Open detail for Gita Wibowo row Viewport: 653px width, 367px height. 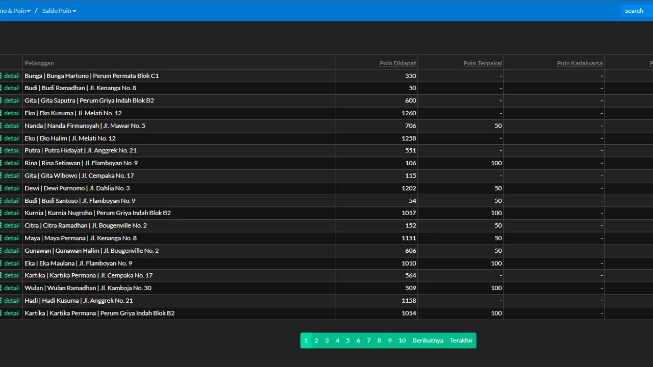pyautogui.click(x=10, y=175)
